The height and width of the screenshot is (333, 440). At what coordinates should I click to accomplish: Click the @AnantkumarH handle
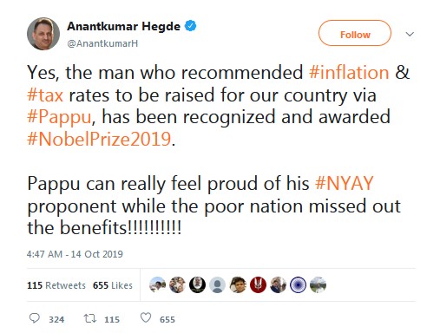pos(102,43)
